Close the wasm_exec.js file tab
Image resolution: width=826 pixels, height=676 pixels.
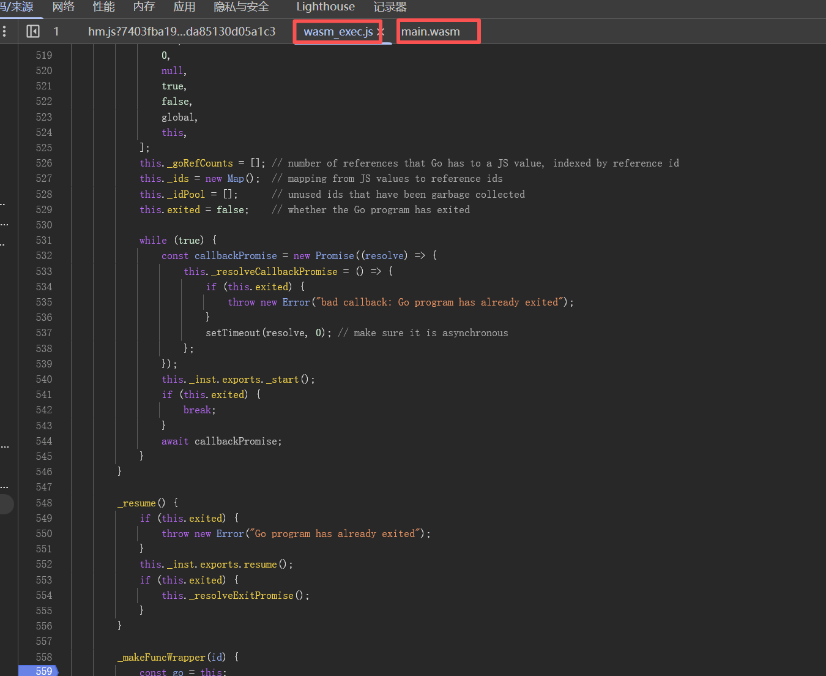click(381, 32)
